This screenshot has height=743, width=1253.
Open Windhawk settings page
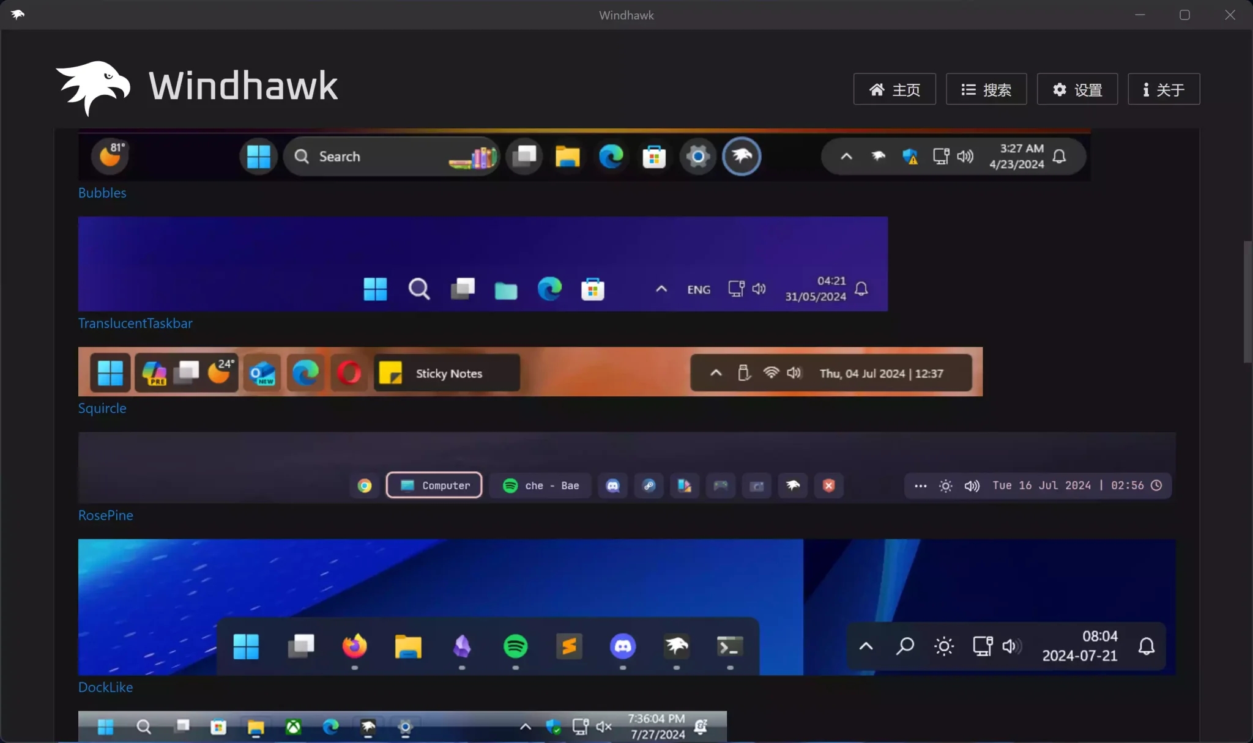click(x=1076, y=89)
